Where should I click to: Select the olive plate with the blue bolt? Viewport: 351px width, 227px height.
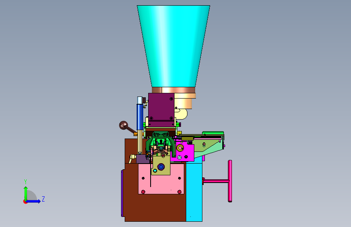(x=161, y=166)
